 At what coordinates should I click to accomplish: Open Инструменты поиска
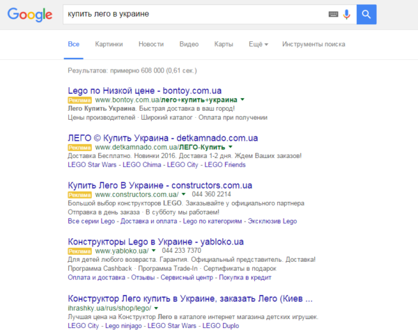coord(313,44)
